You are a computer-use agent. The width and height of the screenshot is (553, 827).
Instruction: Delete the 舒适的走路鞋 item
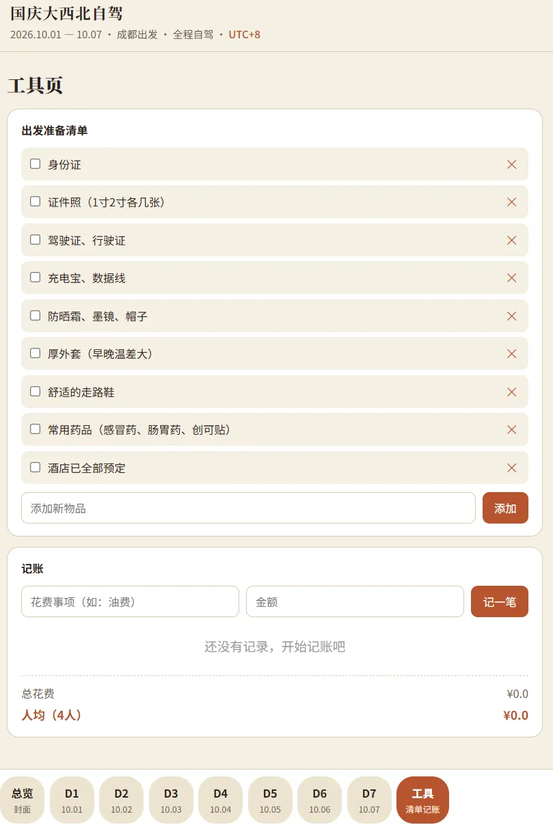[x=511, y=392]
